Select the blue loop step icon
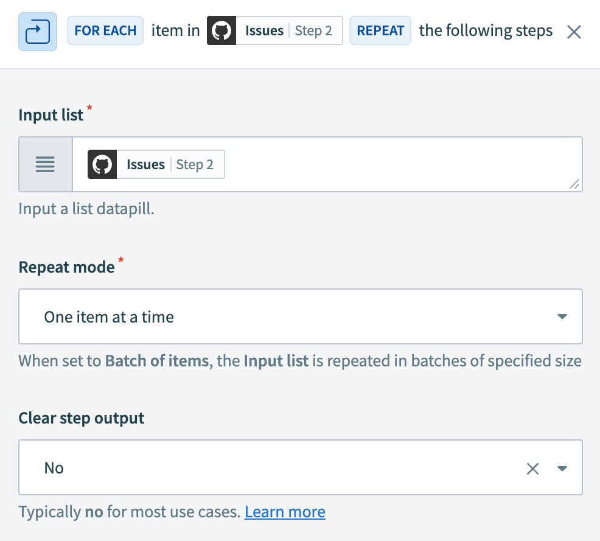This screenshot has width=600, height=541. coord(37,30)
